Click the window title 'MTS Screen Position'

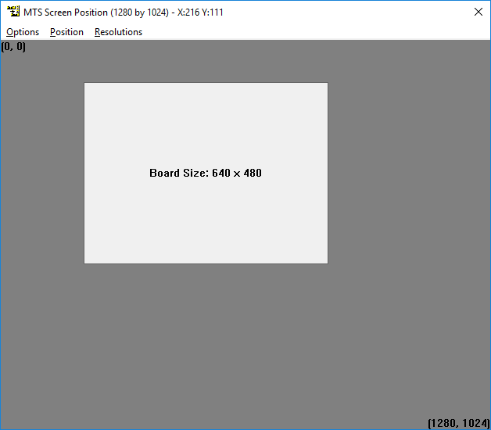click(x=66, y=13)
